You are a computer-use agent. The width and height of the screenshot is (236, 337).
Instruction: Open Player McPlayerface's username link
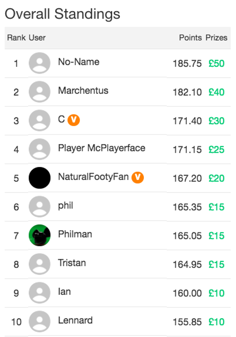tap(102, 148)
